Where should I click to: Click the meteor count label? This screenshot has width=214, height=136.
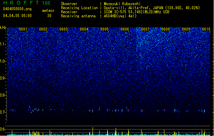click(48, 11)
